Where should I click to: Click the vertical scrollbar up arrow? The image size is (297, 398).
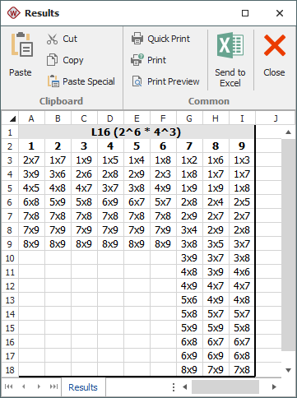[x=288, y=132]
